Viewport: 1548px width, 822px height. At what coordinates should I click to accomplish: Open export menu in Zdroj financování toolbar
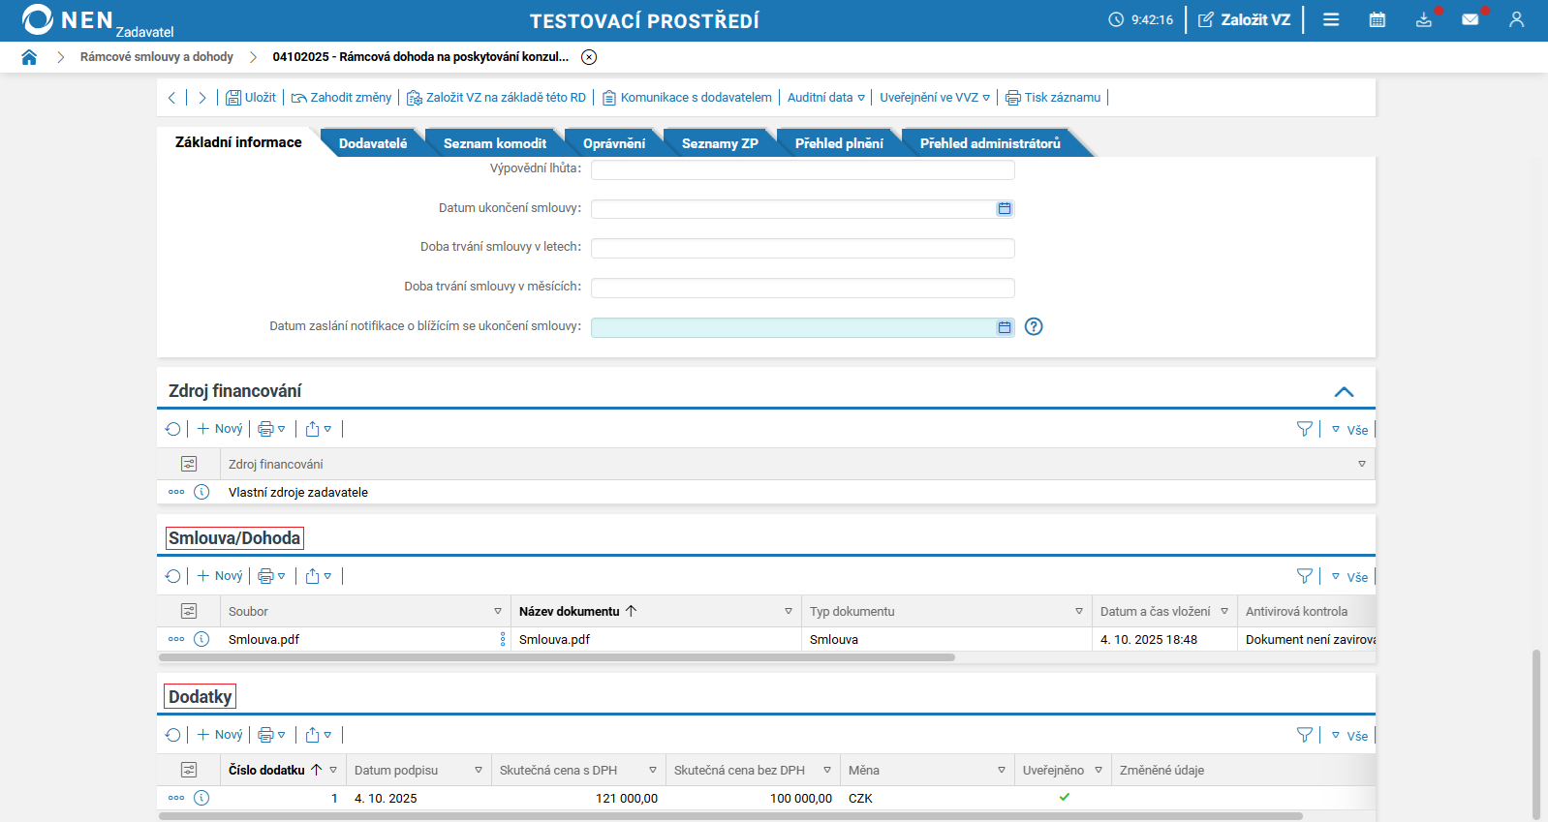pyautogui.click(x=319, y=429)
